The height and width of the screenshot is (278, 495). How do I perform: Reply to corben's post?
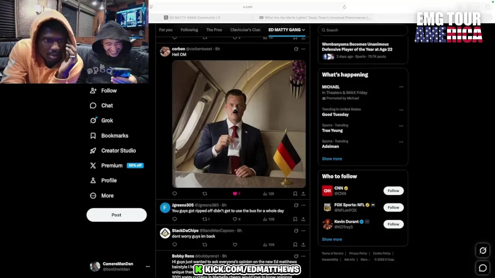pos(174,193)
